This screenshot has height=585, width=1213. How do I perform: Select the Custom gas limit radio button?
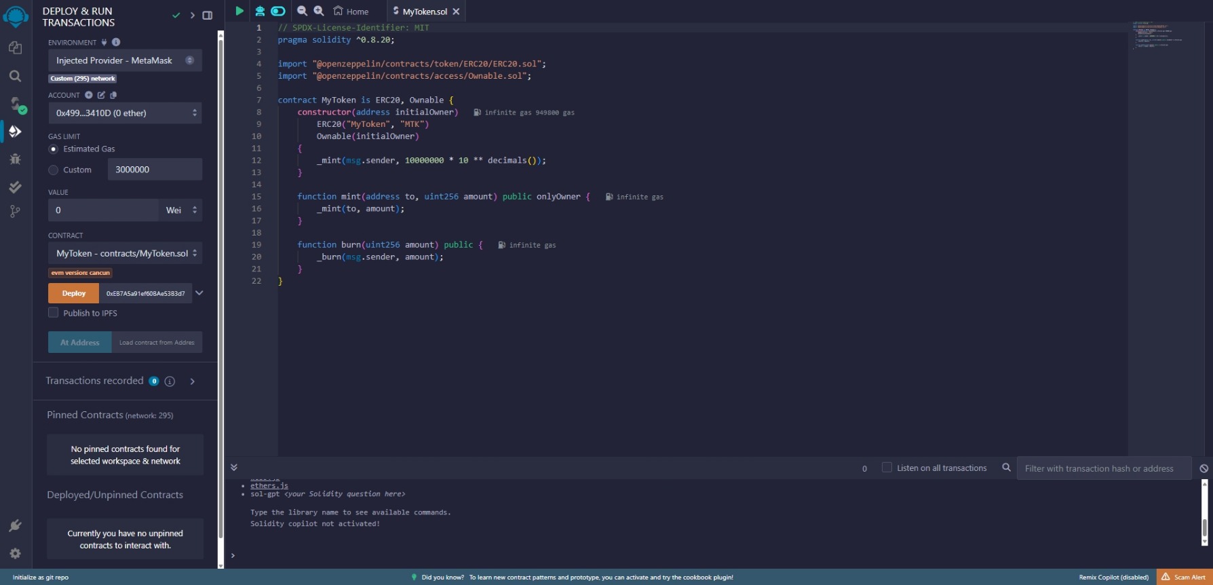(54, 170)
